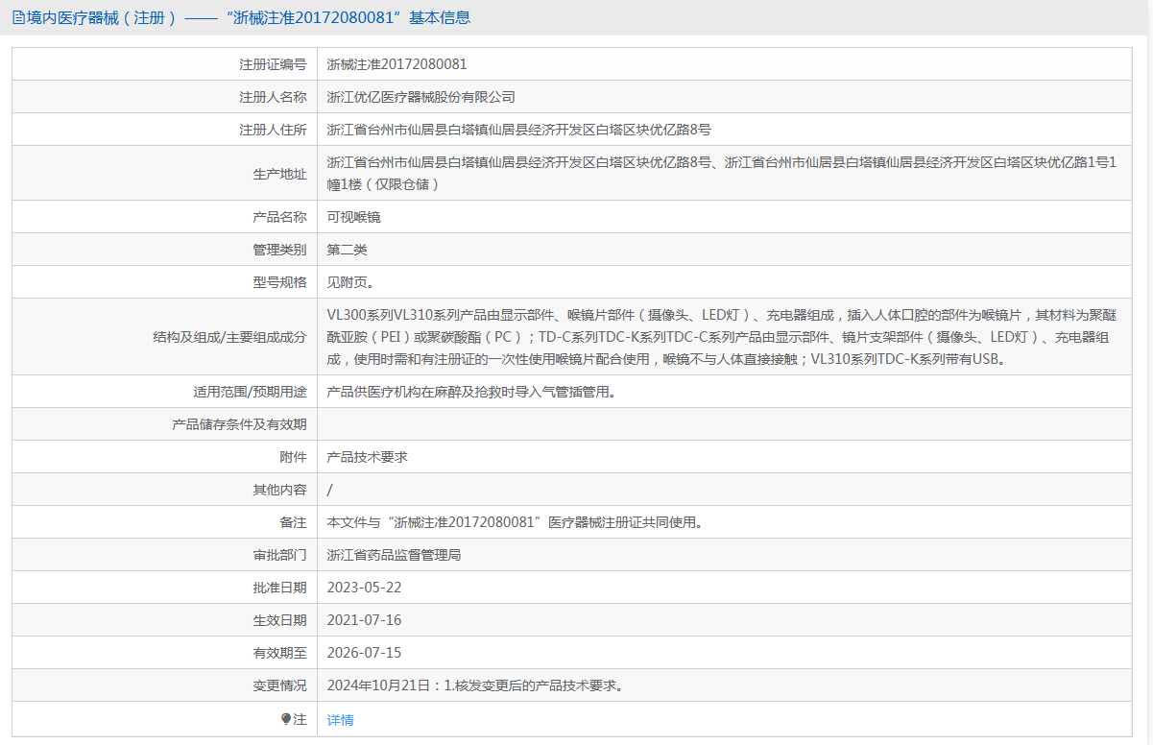Select the remark text 本文件与…共同使用

tap(517, 522)
